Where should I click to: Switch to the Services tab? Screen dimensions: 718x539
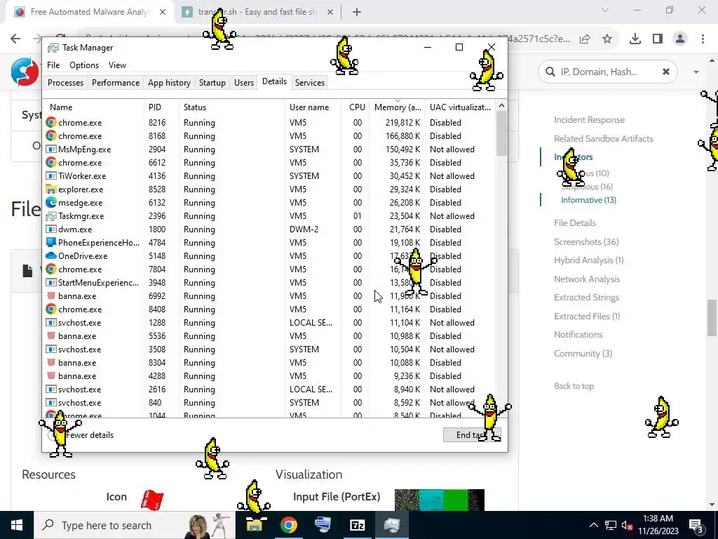pyautogui.click(x=309, y=83)
